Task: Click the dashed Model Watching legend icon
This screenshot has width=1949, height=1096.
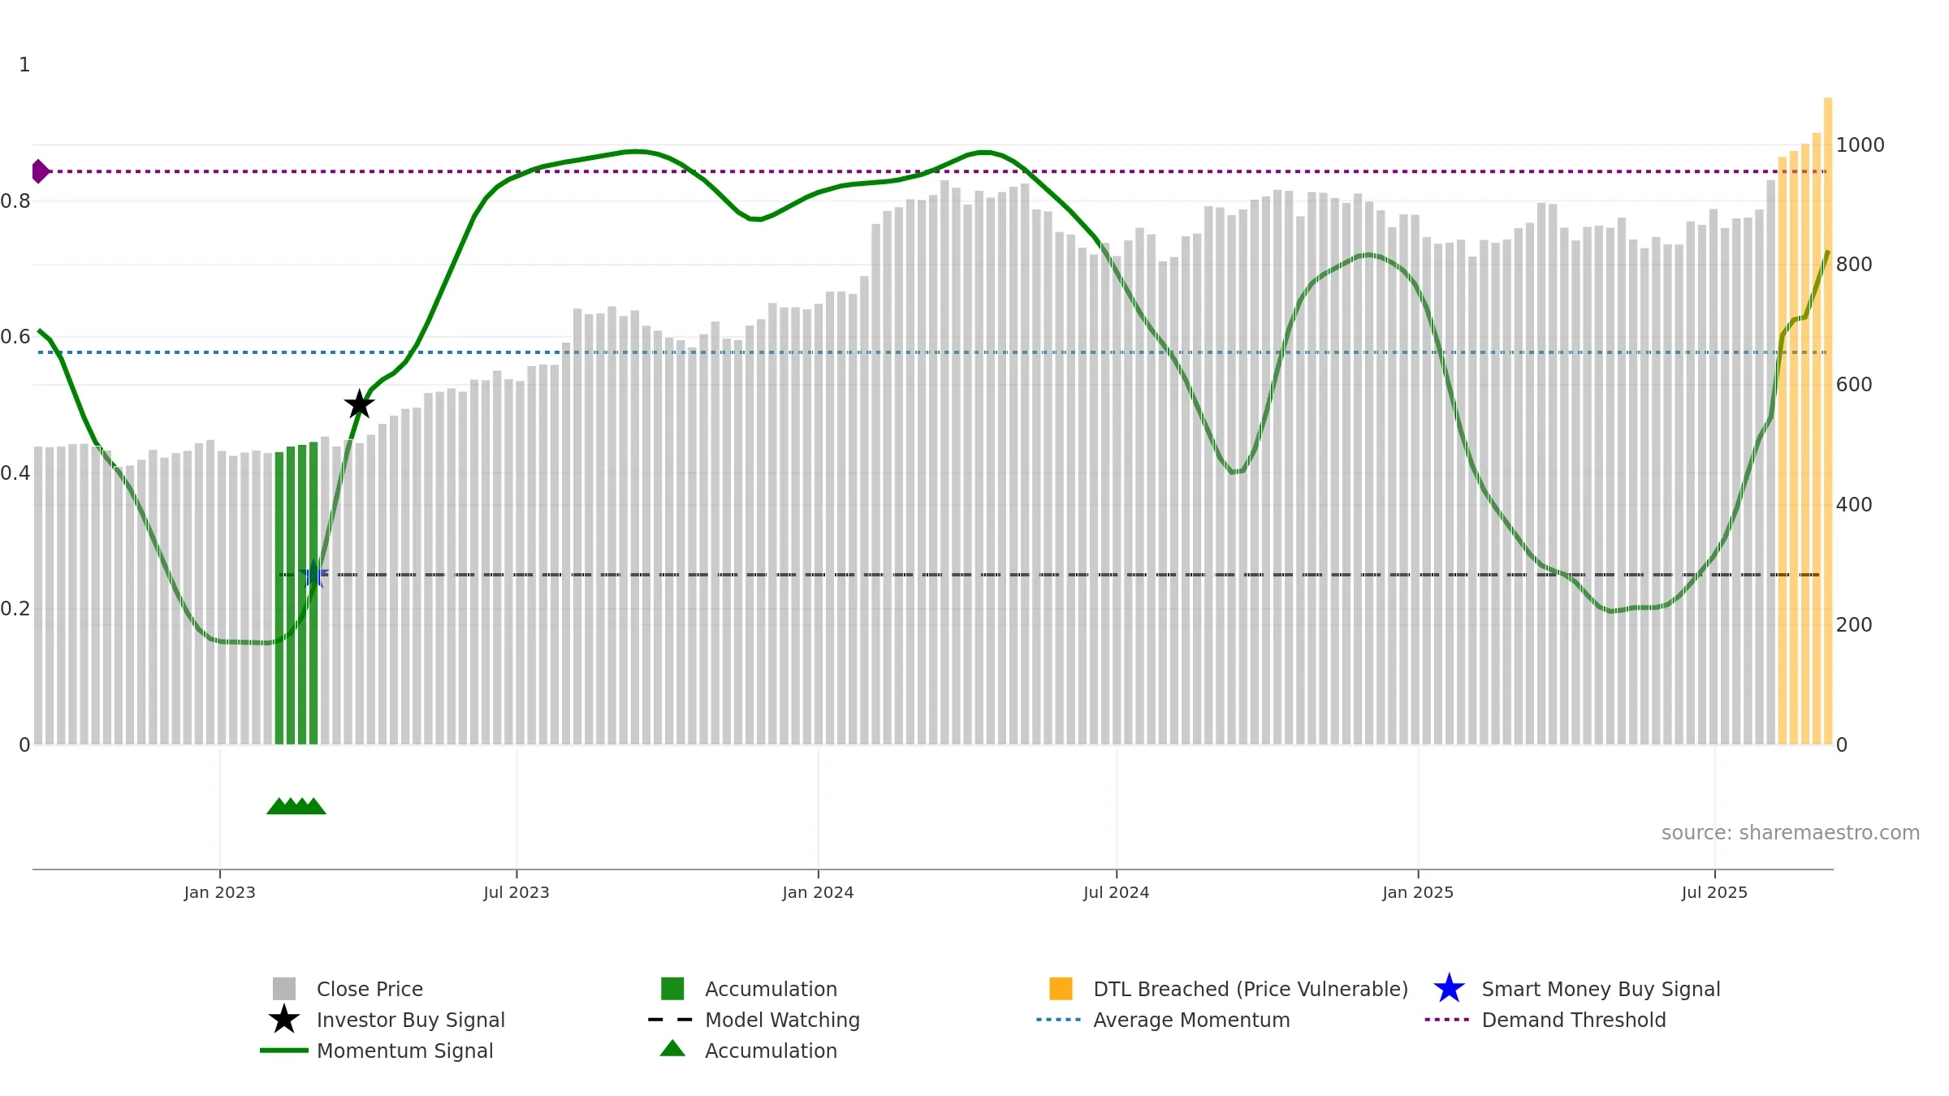Action: click(x=671, y=1020)
